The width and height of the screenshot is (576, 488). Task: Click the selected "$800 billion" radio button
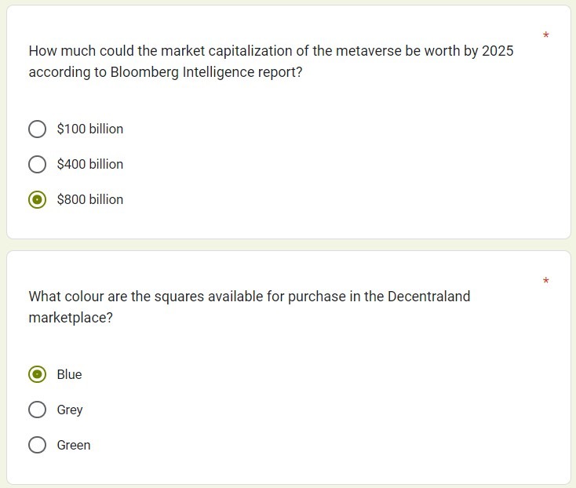[37, 199]
